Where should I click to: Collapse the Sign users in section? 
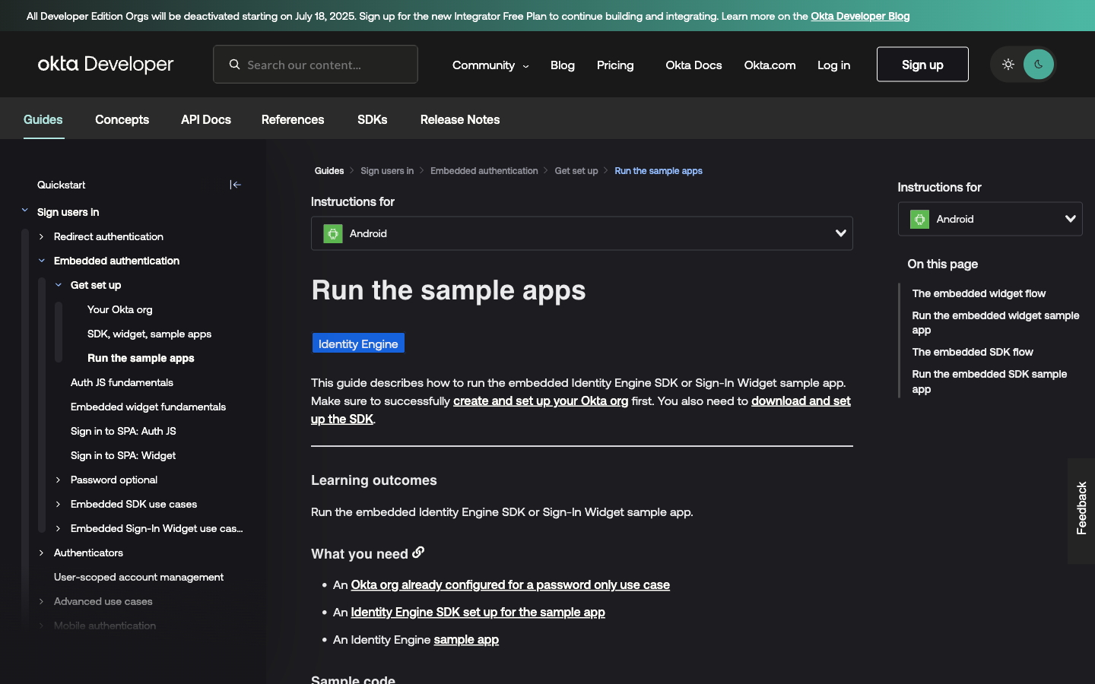tap(25, 211)
